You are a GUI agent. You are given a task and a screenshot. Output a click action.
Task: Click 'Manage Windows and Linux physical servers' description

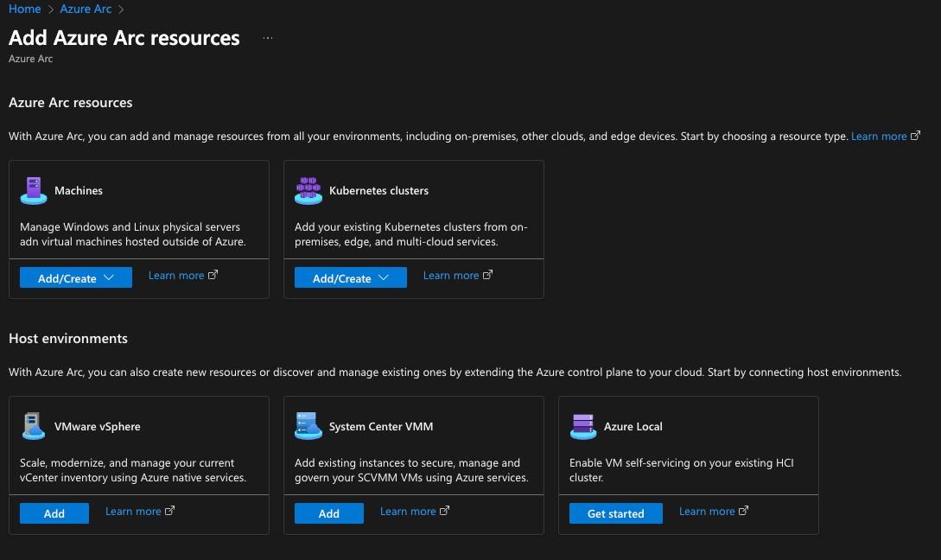132,234
